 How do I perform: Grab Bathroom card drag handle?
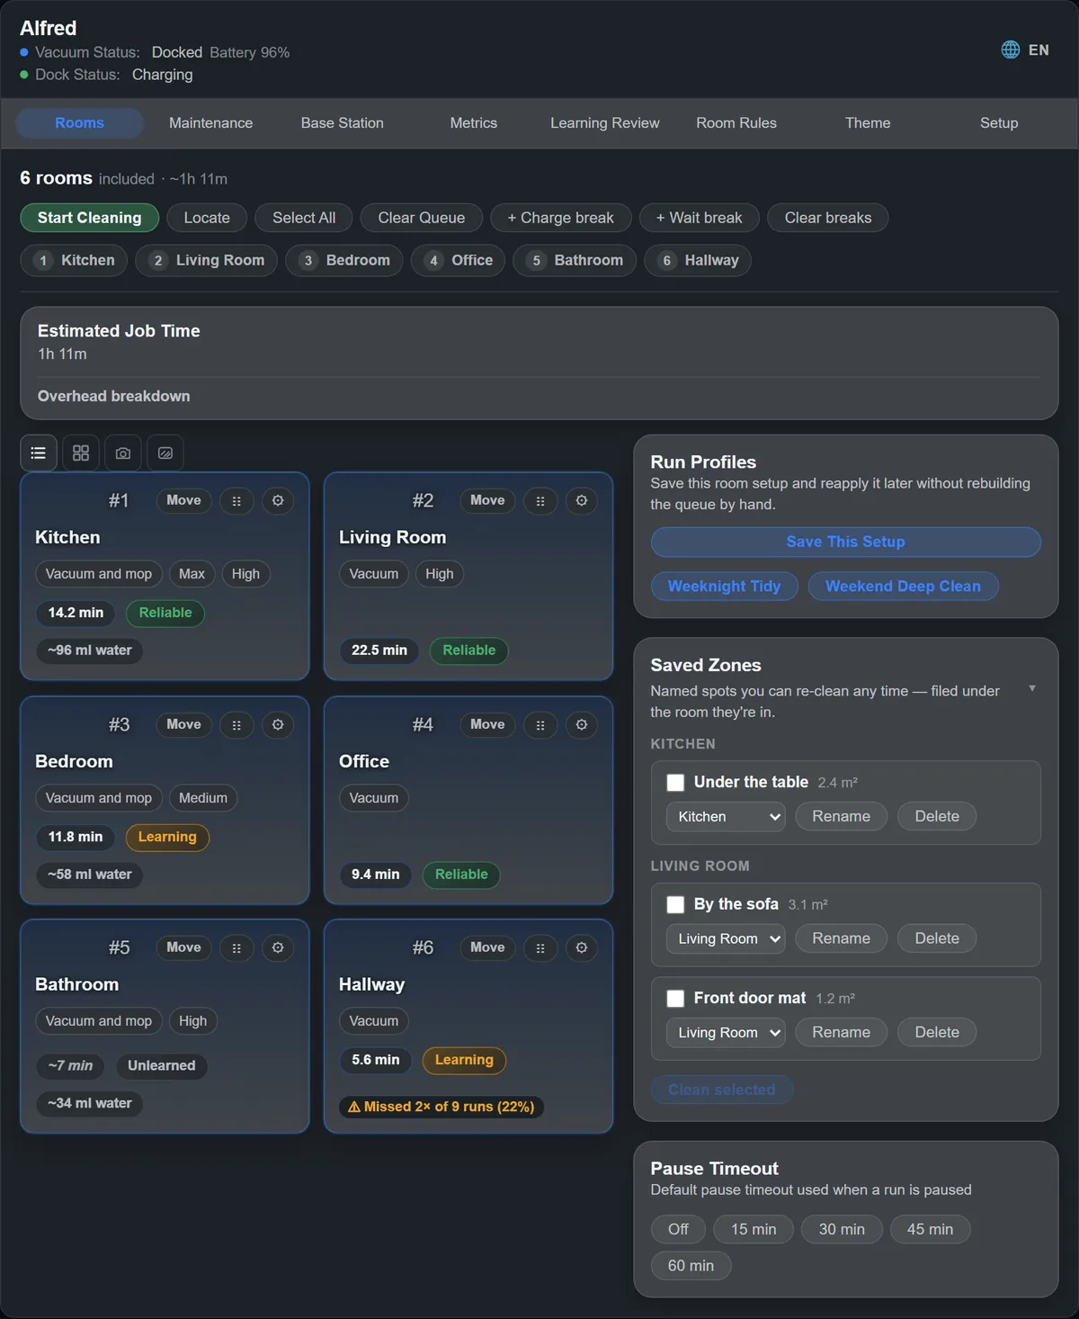pos(236,947)
